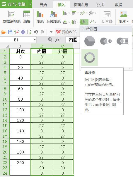This screenshot has width=133, height=177.
Task: Insert a 图片 picture
Action: tap(124, 17)
